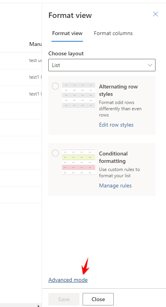Click the Close button
Viewport: 166px width, 307px height.
coord(98,299)
